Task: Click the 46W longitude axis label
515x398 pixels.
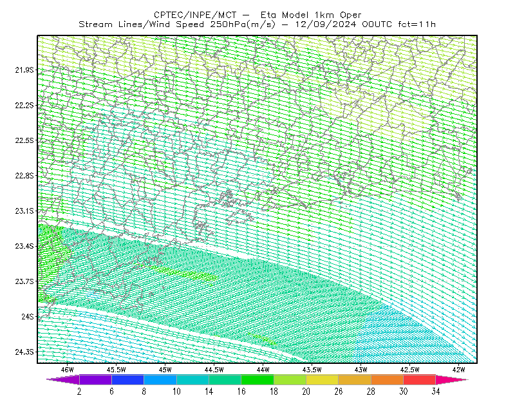Action: coord(68,370)
